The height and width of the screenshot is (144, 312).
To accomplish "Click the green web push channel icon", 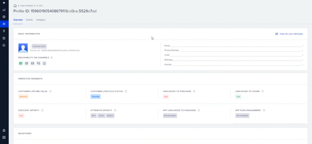I will click(x=21, y=63).
